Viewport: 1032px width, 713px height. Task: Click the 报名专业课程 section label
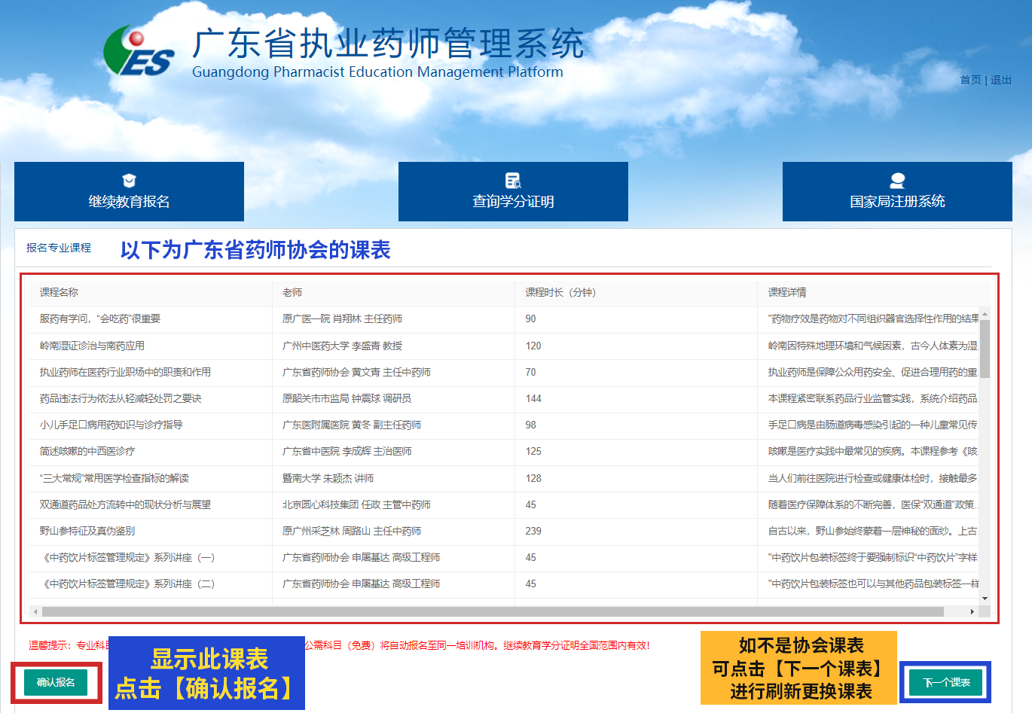pos(59,248)
